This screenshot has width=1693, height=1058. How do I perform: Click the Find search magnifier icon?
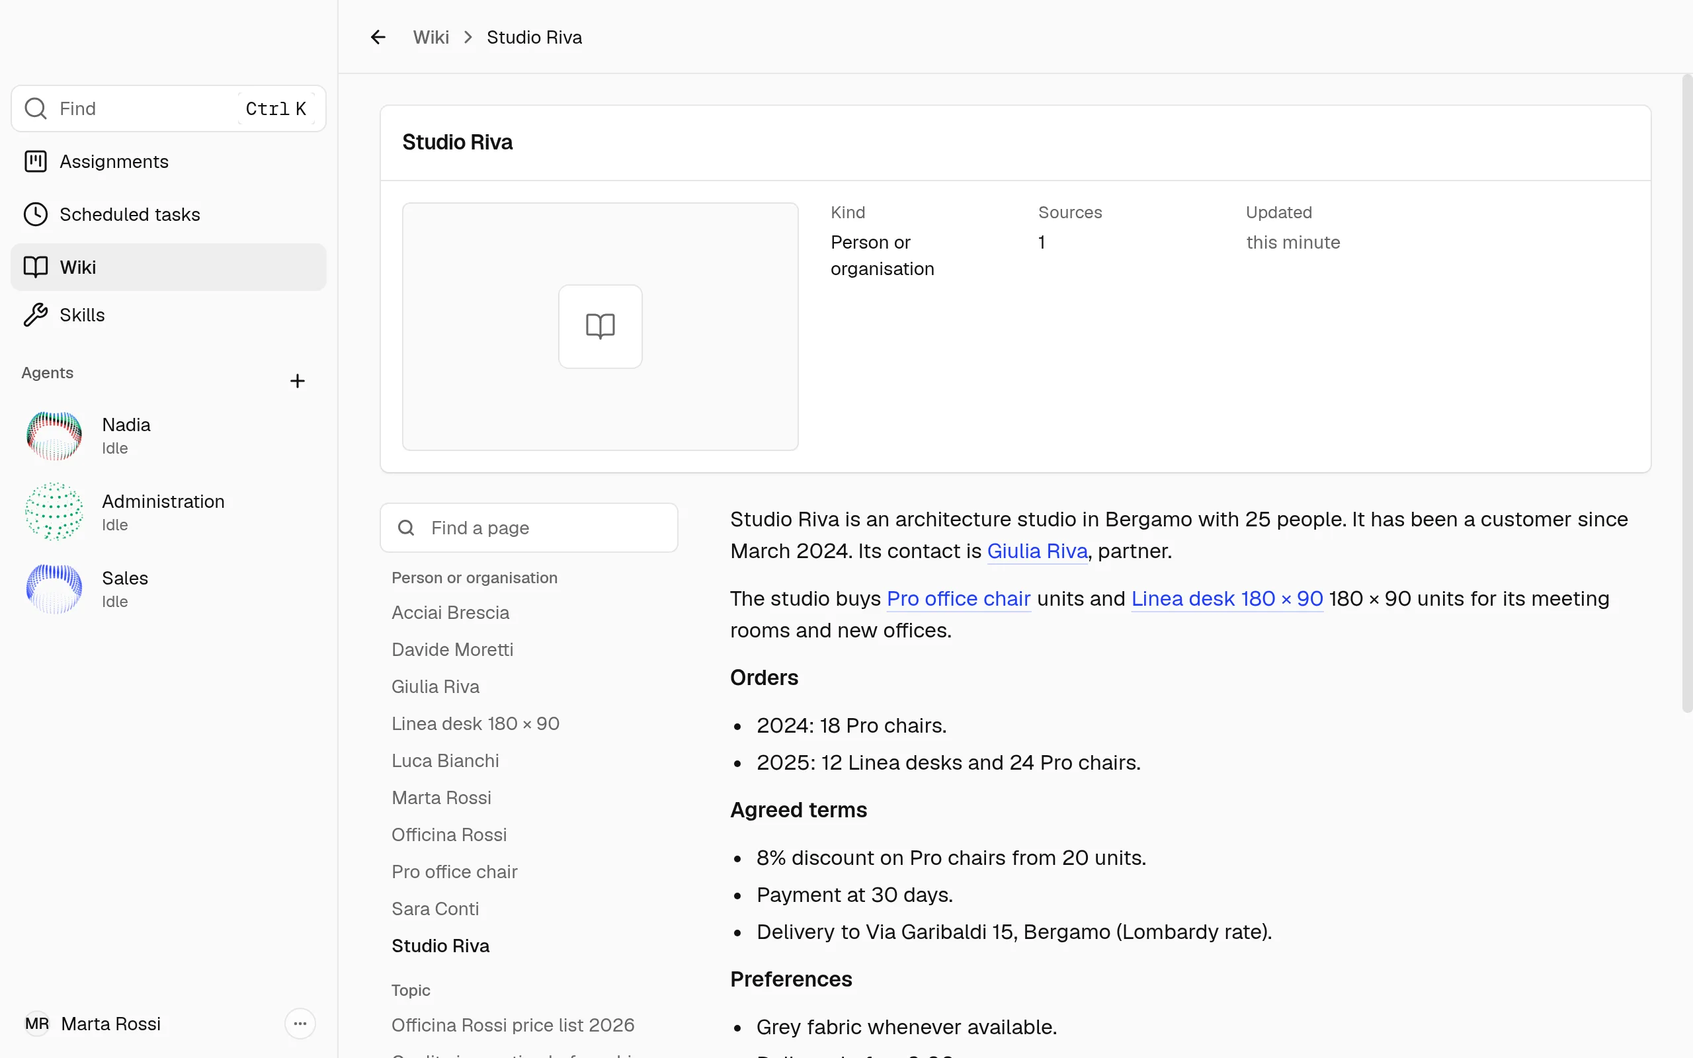tap(36, 108)
